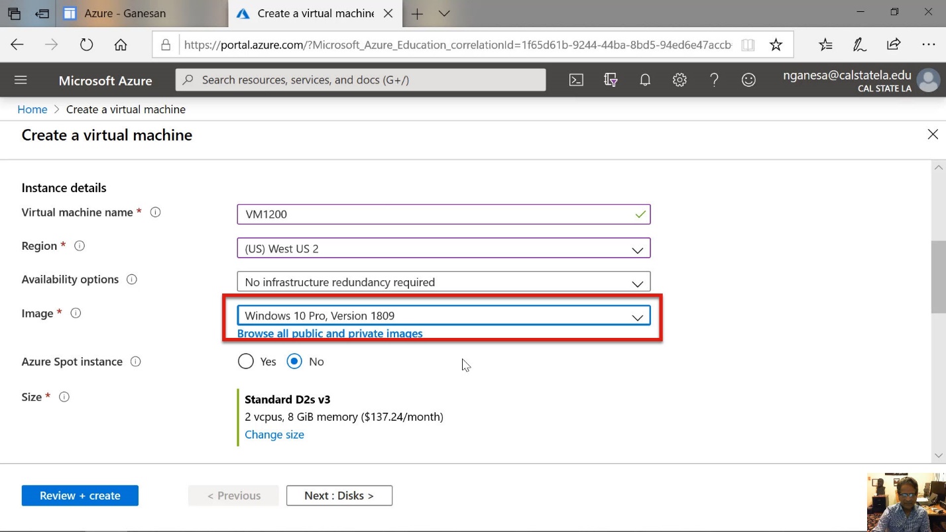Open the directory and subscription filter

(610, 80)
